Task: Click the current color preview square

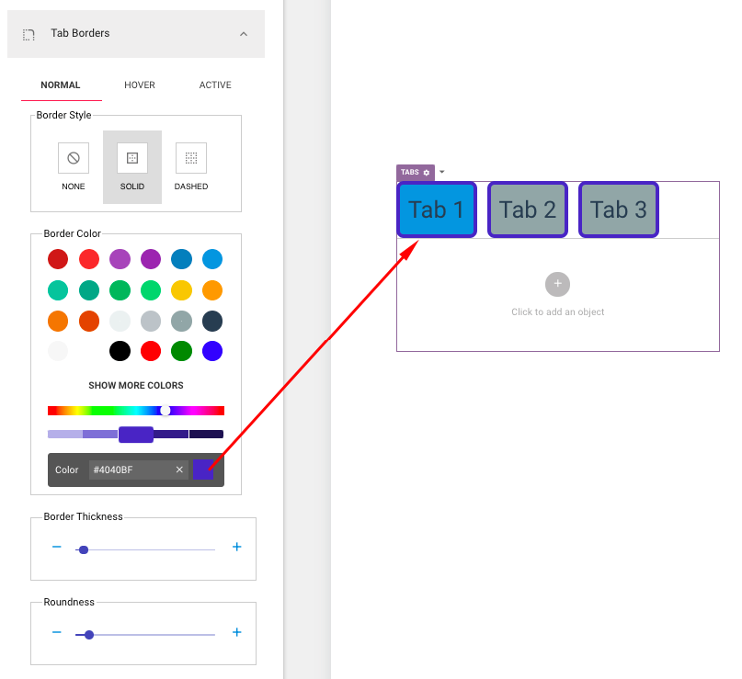Action: click(203, 470)
